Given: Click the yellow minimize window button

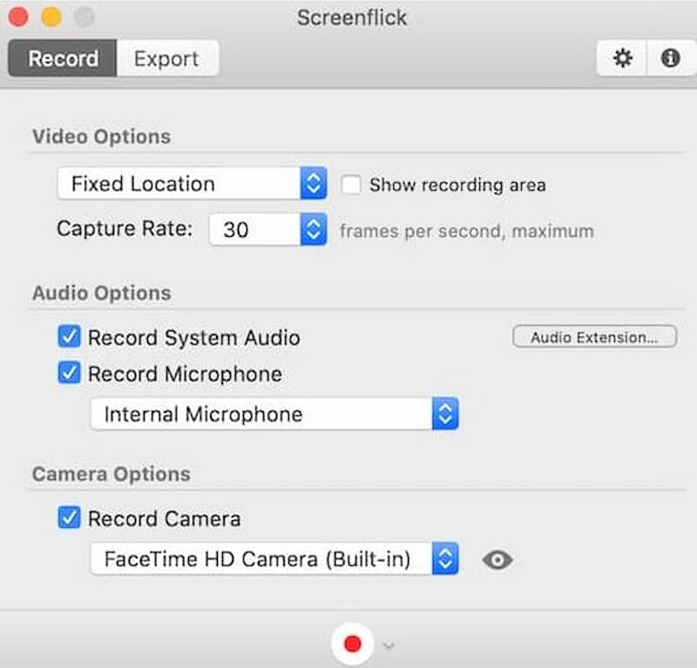Looking at the screenshot, I should point(51,17).
